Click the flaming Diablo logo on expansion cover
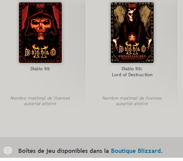 132,49
